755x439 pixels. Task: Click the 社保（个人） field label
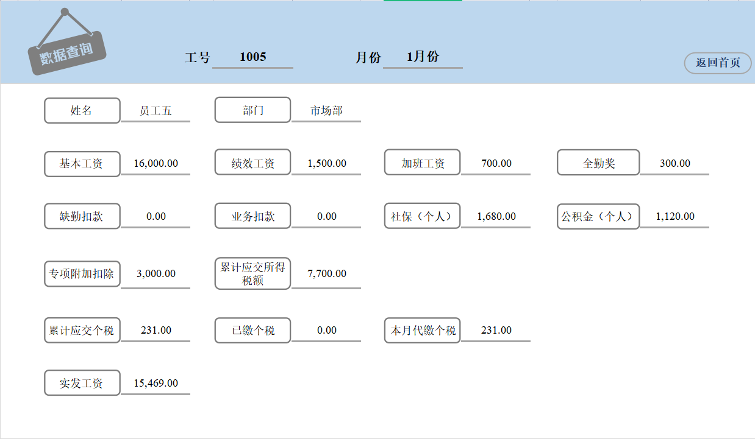[422, 216]
